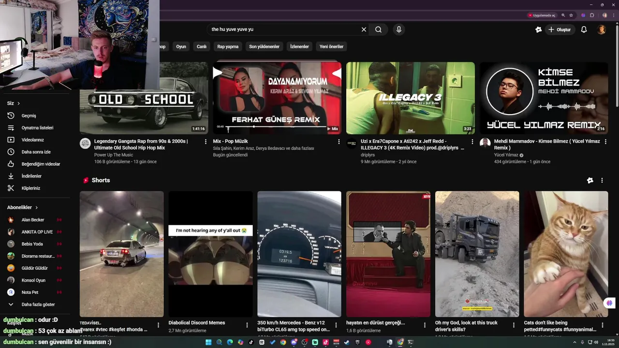Viewport: 619px width, 348px height.
Task: Open the browser zoom magnifier icon
Action: tap(563, 15)
